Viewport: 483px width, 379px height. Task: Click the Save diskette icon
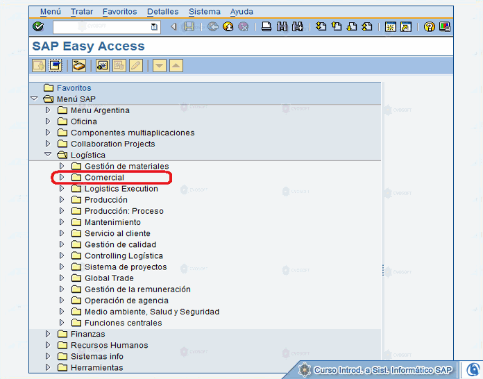[189, 26]
